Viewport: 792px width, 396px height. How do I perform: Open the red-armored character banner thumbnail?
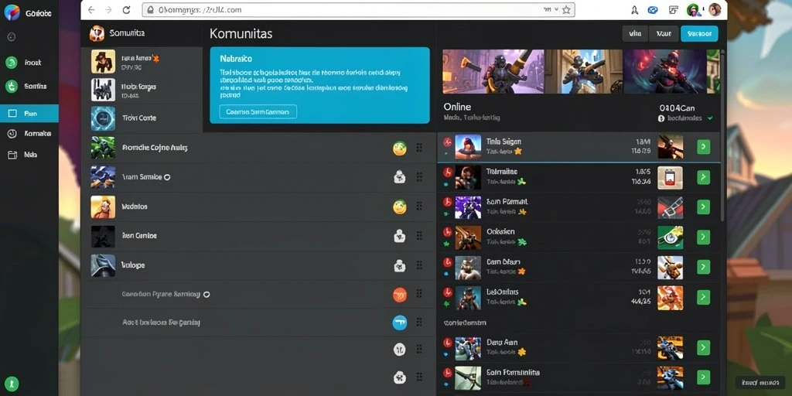coord(664,71)
